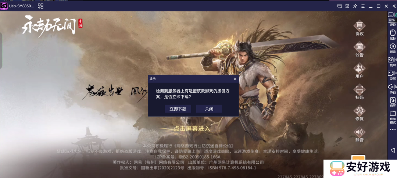Open the 修复 repair tool icon
Image resolution: width=397 pixels, height=178 pixels.
(x=359, y=113)
